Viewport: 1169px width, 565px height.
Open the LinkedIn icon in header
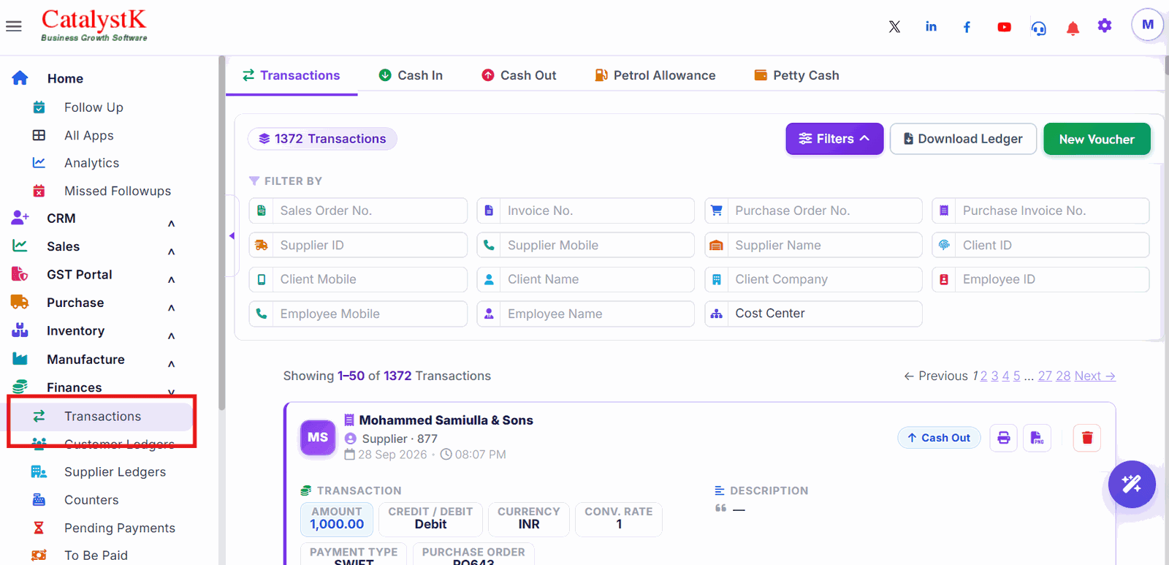pos(931,27)
